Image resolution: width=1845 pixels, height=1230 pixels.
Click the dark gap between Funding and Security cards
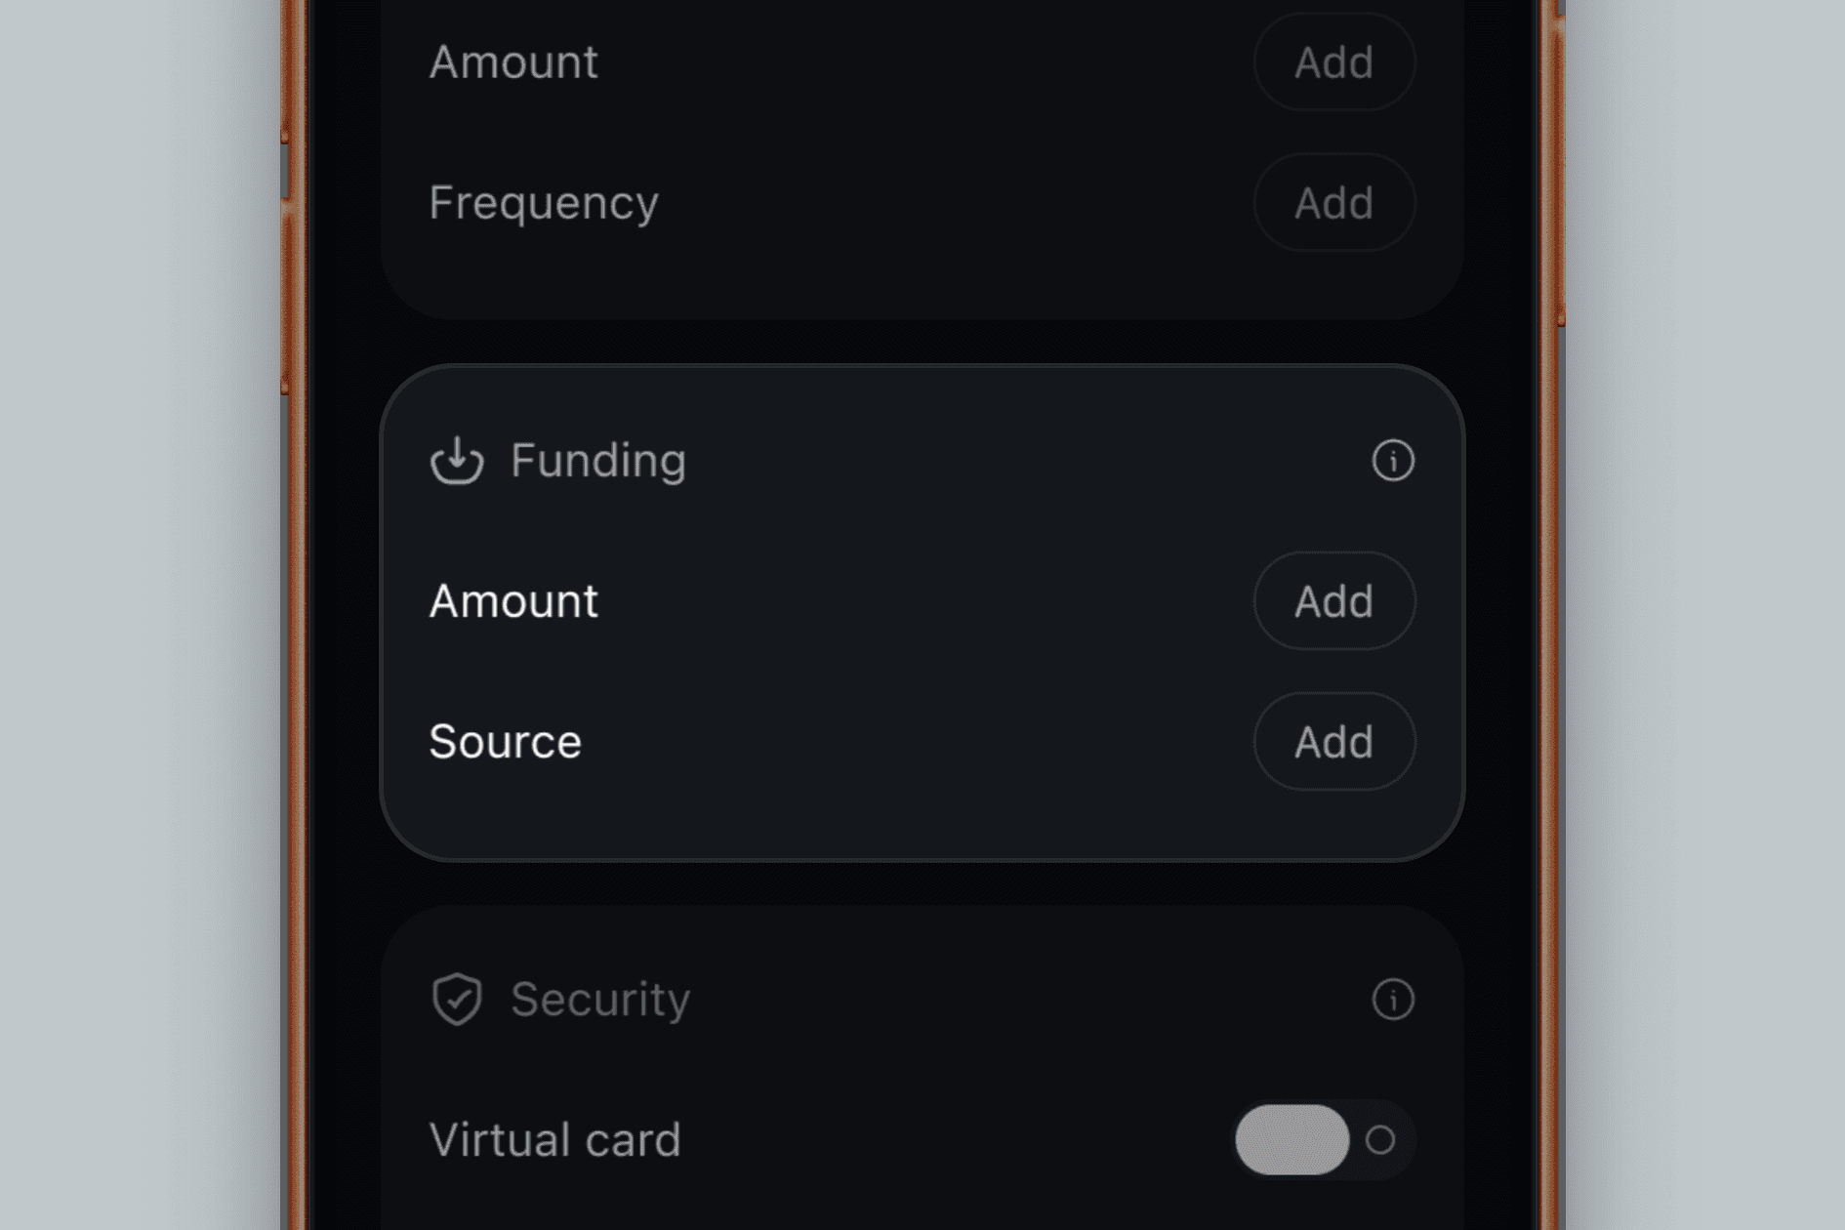pyautogui.click(x=922, y=883)
